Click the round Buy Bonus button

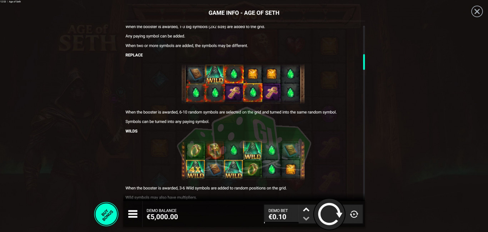tap(106, 214)
